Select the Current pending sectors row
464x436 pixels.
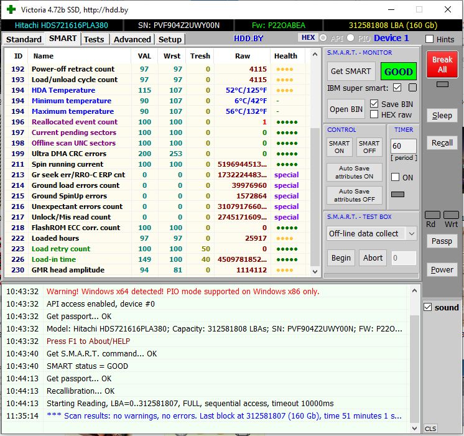point(157,132)
